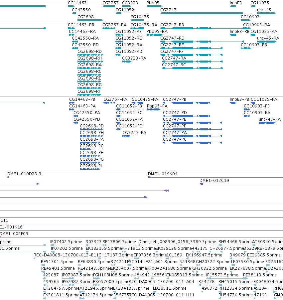The width and height of the screenshot is (283, 300).
Task: Select the DME1-019K04 clone label
Action: pyautogui.click(x=163, y=174)
